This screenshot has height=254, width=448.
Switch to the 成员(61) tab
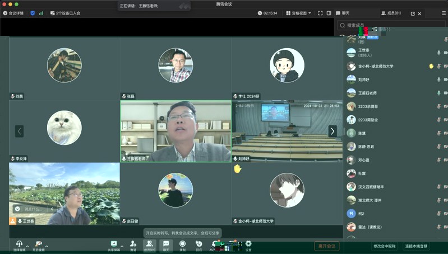[x=391, y=13]
